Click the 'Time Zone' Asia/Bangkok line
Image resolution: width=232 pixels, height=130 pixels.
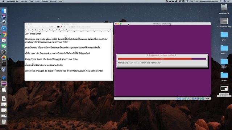point(51,59)
